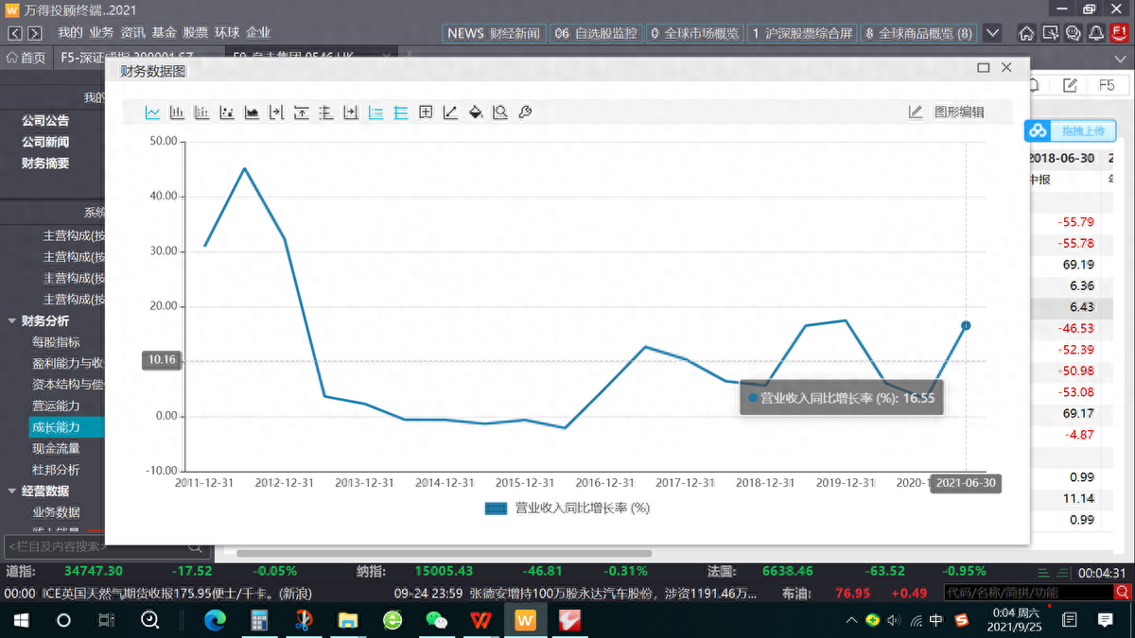Viewport: 1135px width, 638px height.
Task: Open the wrench settings icon
Action: tap(525, 112)
